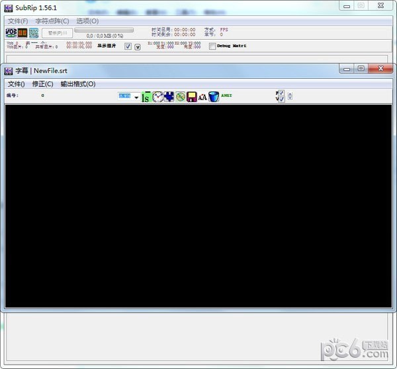Toggle the upper F checkbox in subtitle toolbar
The height and width of the screenshot is (369, 397).
click(281, 93)
